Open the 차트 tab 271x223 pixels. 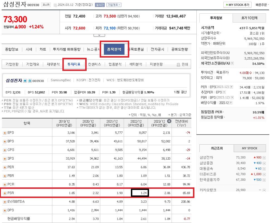pyautogui.click(x=43, y=49)
